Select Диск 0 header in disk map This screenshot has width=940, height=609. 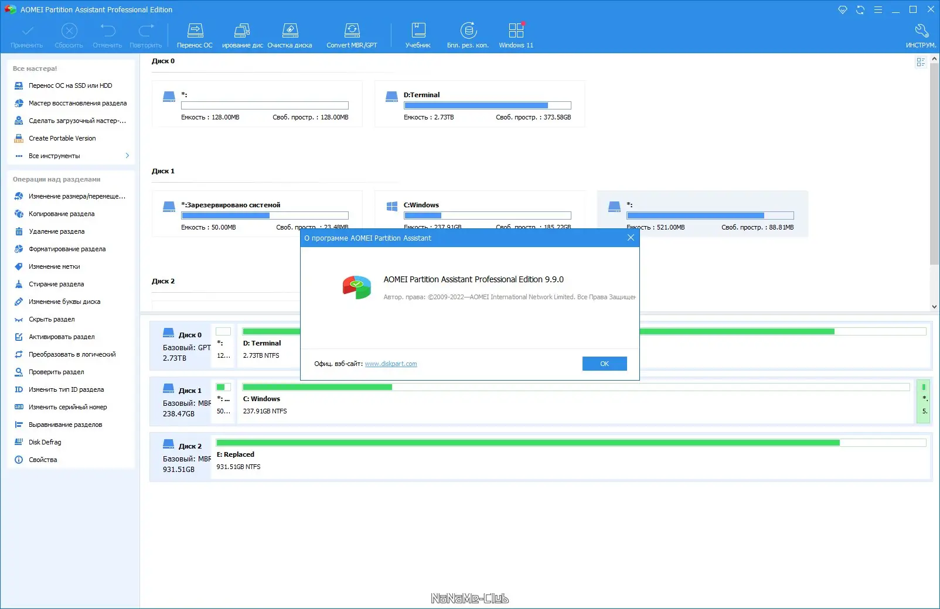click(180, 346)
